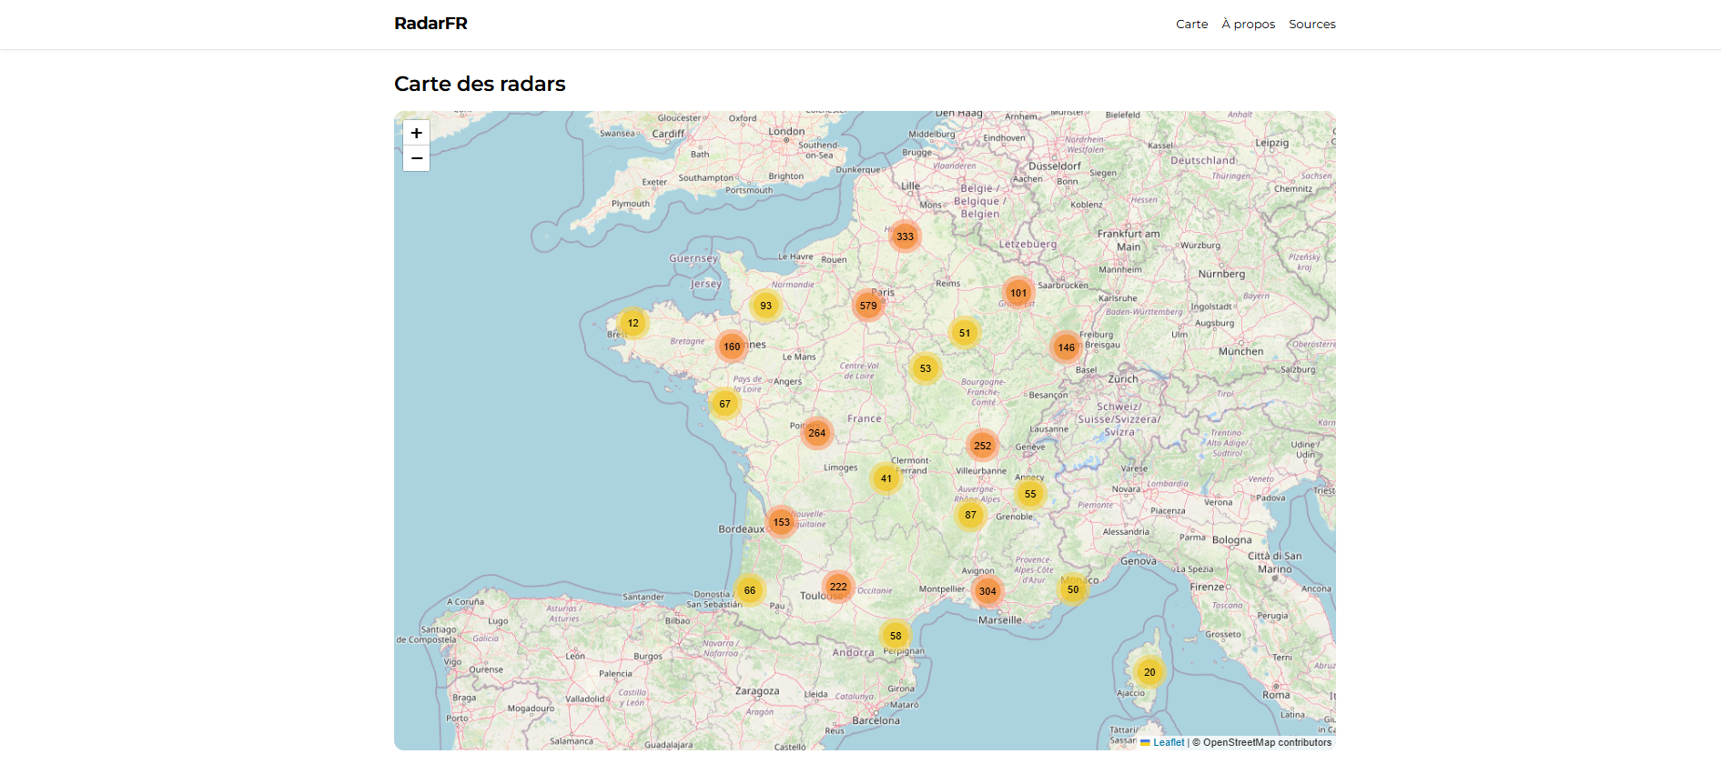Click the Plymouth label on map
Image resolution: width=1721 pixels, height=764 pixels.
(x=631, y=204)
